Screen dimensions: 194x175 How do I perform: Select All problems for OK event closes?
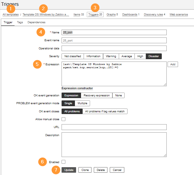(72, 111)
